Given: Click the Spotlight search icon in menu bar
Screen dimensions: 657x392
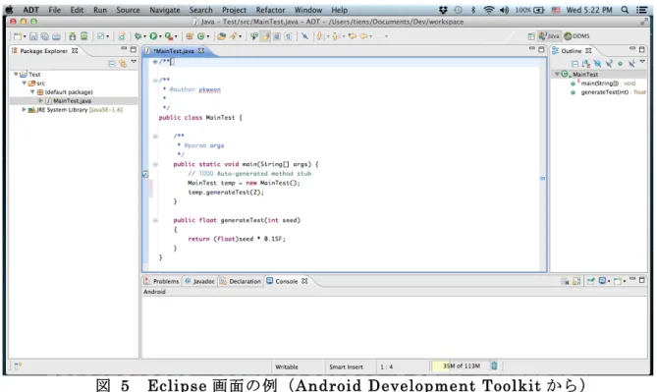Looking at the screenshot, I should 625,10.
